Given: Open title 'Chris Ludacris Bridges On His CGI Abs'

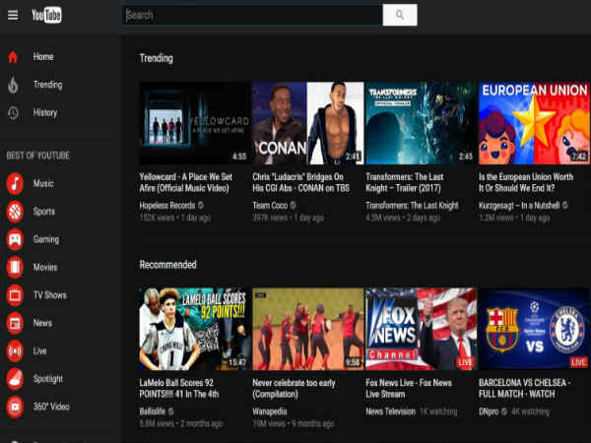Looking at the screenshot, I should click(301, 182).
